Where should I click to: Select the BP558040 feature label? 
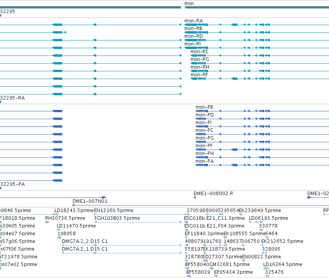(197, 265)
